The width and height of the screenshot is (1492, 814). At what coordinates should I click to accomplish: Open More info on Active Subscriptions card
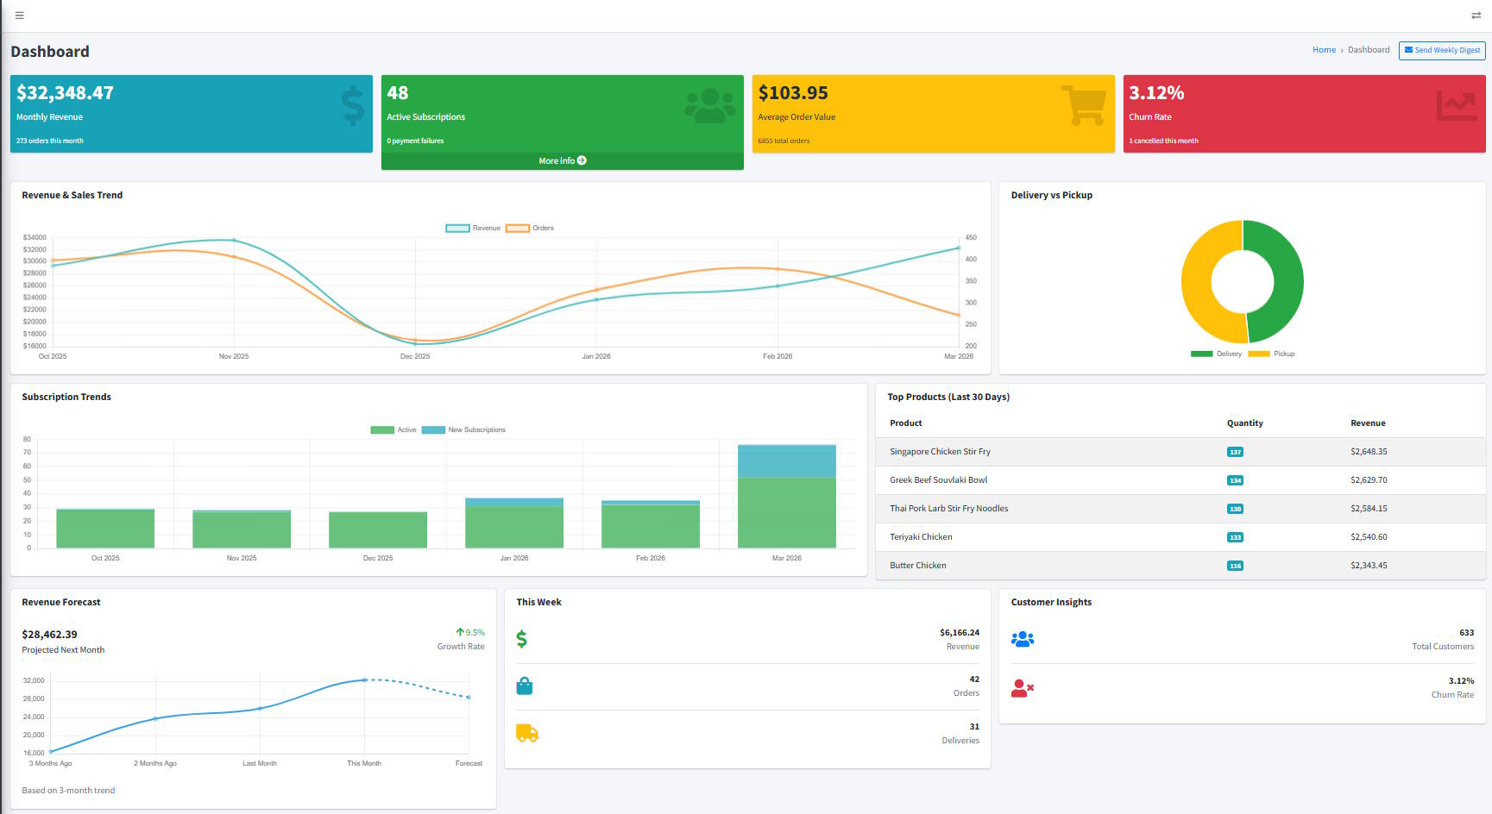562,161
